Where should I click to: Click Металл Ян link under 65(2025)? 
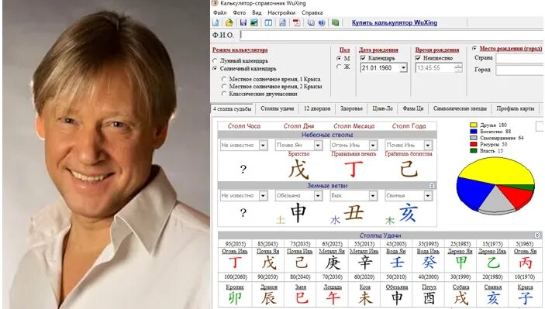(x=332, y=251)
